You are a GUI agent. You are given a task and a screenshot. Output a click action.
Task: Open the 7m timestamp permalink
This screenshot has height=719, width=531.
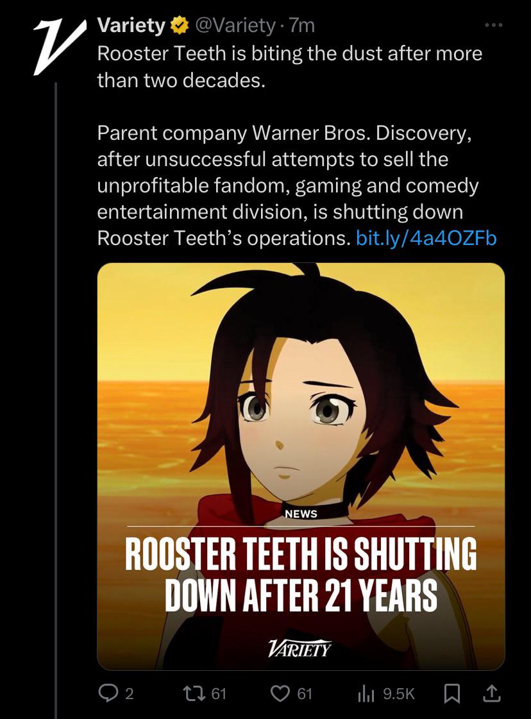point(302,26)
